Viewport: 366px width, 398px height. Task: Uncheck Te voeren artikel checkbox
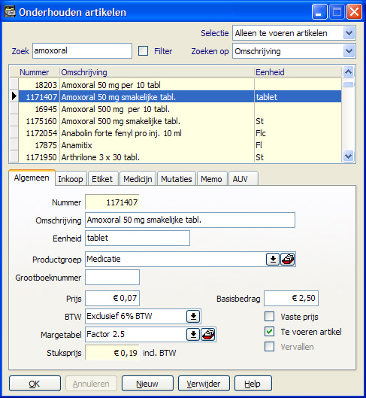click(269, 332)
